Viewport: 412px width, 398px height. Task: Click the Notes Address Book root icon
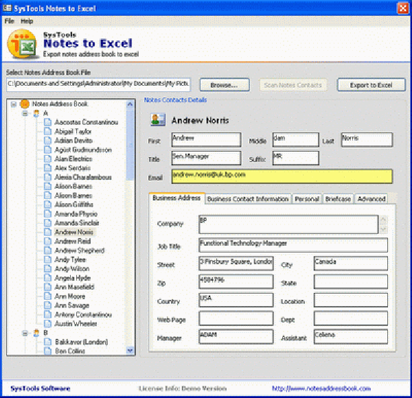[25, 104]
